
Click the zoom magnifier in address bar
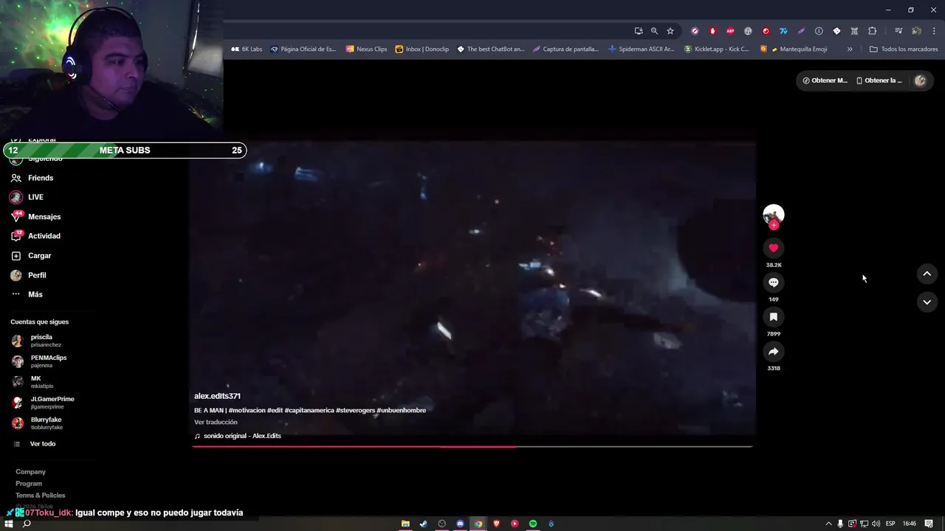(x=654, y=31)
